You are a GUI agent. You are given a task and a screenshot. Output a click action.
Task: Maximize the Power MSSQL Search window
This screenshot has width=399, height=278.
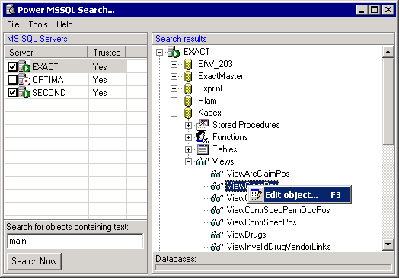pyautogui.click(x=375, y=10)
